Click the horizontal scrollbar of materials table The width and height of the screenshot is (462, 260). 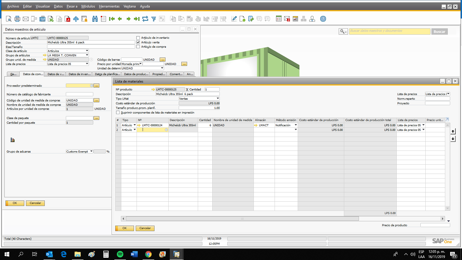coord(242,219)
